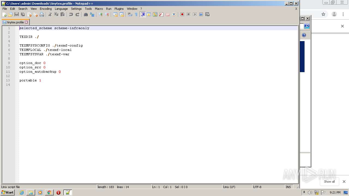Open Find with the binoculars icon

click(x=86, y=14)
